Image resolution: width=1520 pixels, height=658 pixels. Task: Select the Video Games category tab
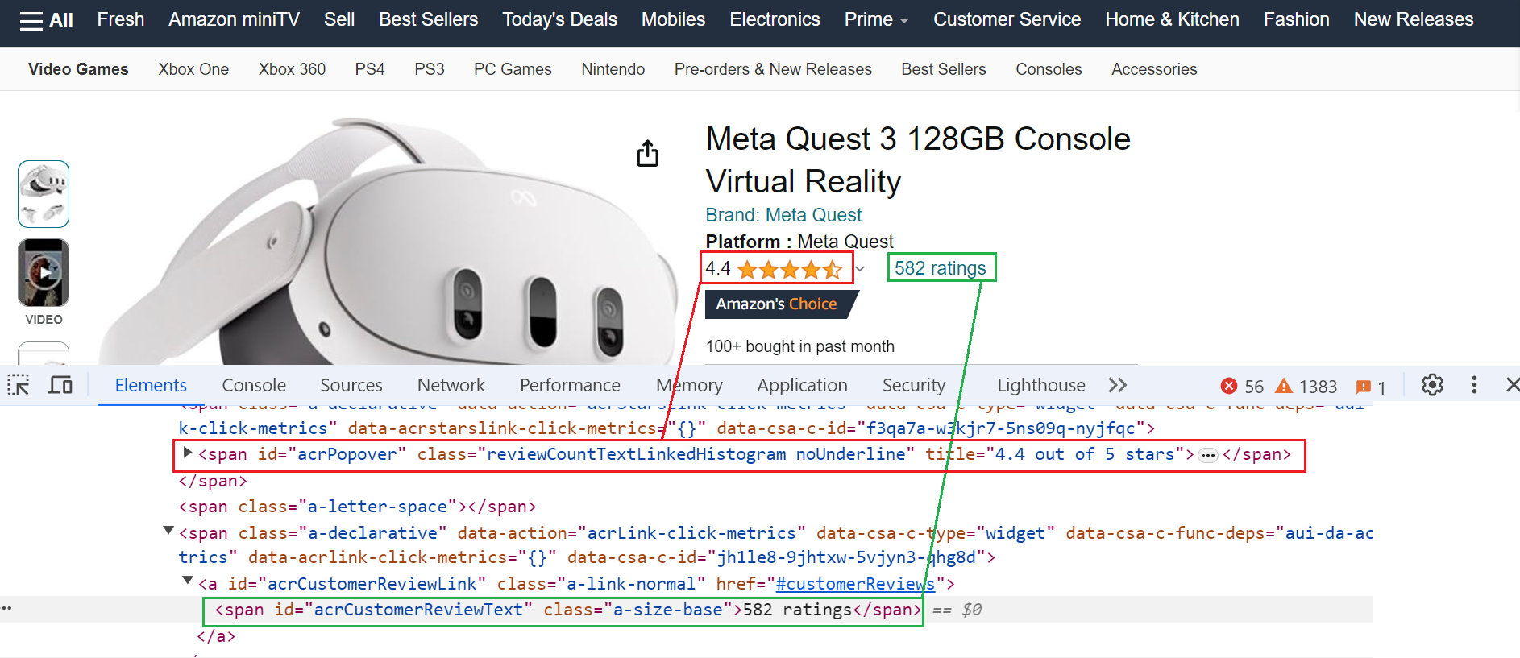pyautogui.click(x=77, y=69)
